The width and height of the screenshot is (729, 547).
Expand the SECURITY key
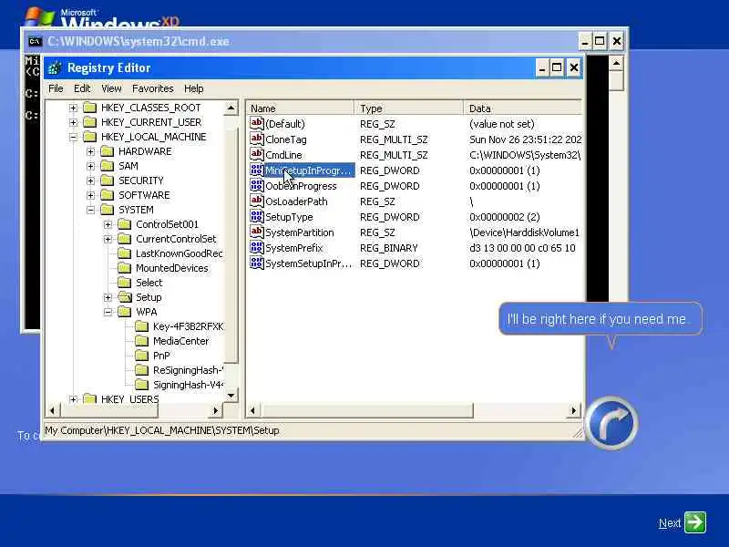(x=90, y=181)
